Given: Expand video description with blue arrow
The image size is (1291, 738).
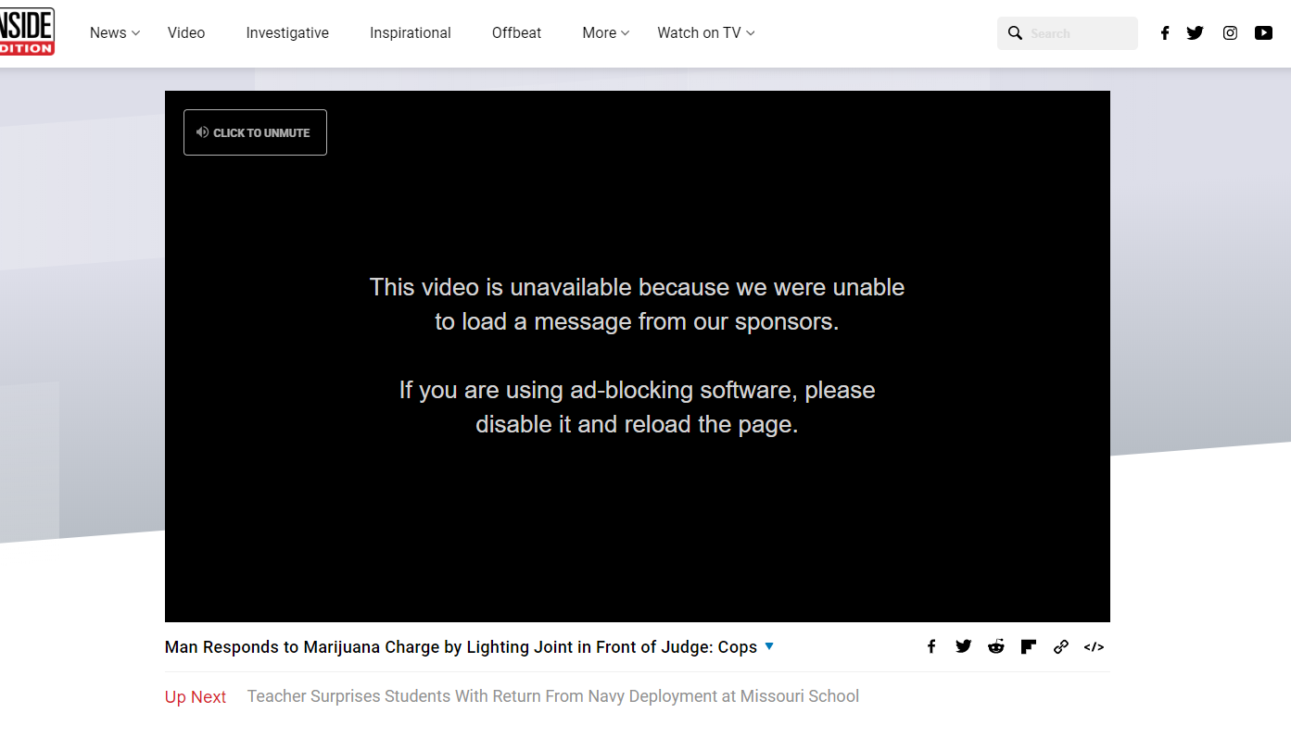Looking at the screenshot, I should pyautogui.click(x=769, y=646).
